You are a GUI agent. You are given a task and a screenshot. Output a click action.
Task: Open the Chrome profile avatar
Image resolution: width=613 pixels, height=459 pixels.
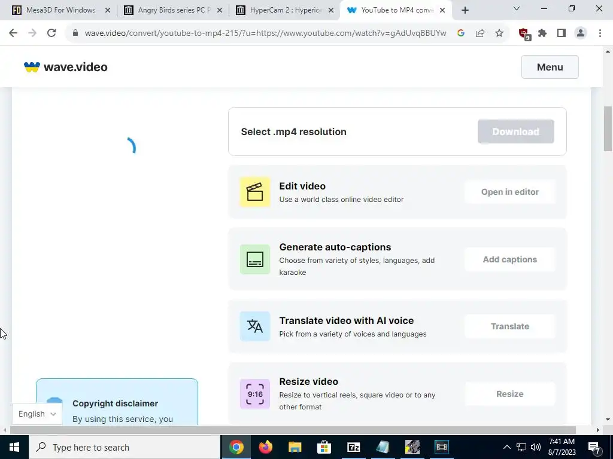coord(581,33)
